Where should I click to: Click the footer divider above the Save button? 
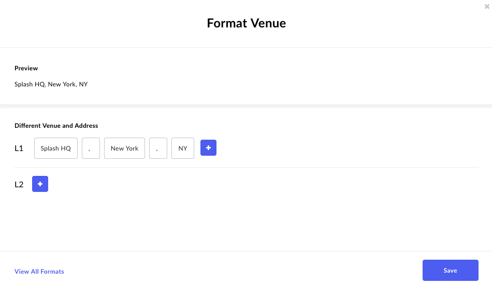246,251
